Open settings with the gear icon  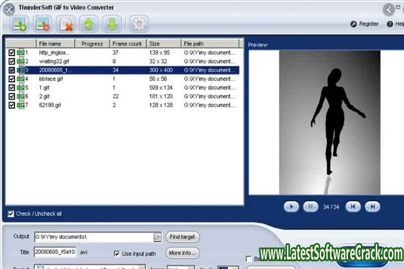[x=139, y=24]
